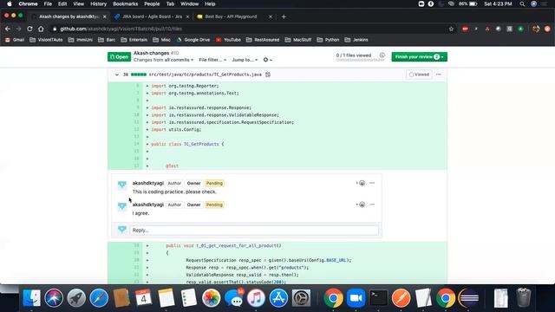
Task: Open Chrome Bookmarks menu
Action: click(x=125, y=3)
